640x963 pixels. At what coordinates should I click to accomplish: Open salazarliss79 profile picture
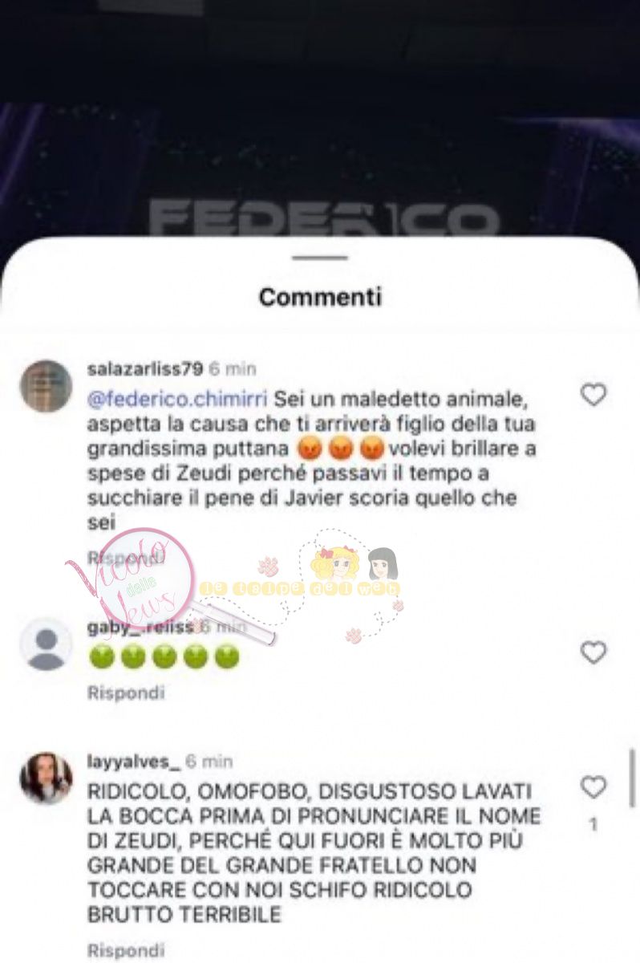(46, 386)
